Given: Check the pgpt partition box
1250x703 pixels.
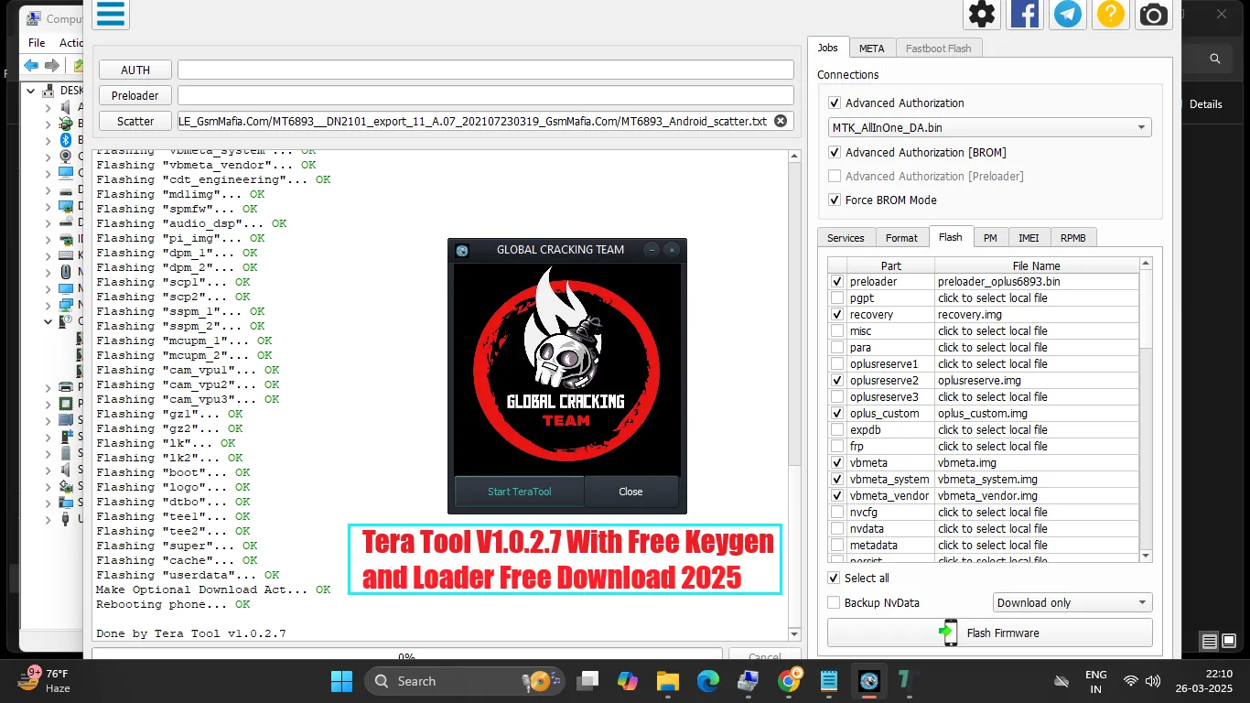Looking at the screenshot, I should click(x=836, y=298).
